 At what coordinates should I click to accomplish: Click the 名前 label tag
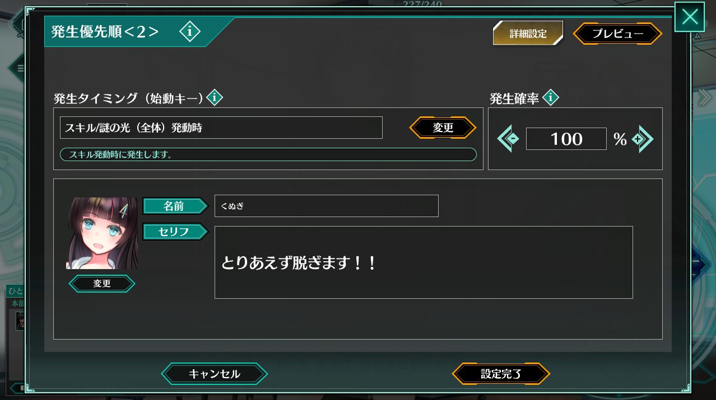click(175, 206)
